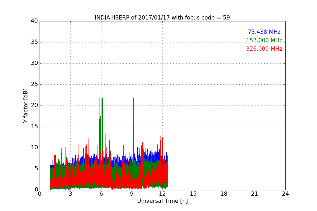Image resolution: width=317 pixels, height=211 pixels.
Task: Click the x-axis tick label 3
Action: [x=70, y=194]
